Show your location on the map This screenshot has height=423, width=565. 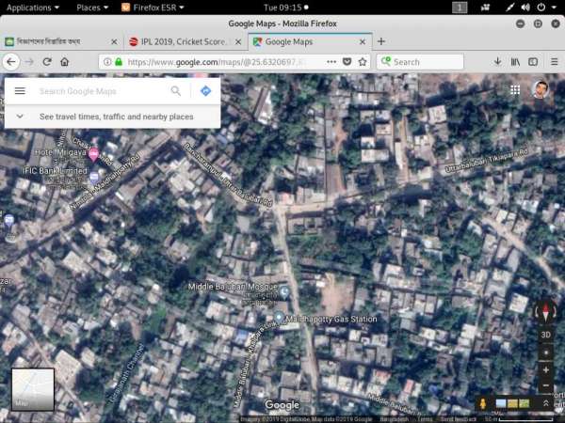[546, 352]
